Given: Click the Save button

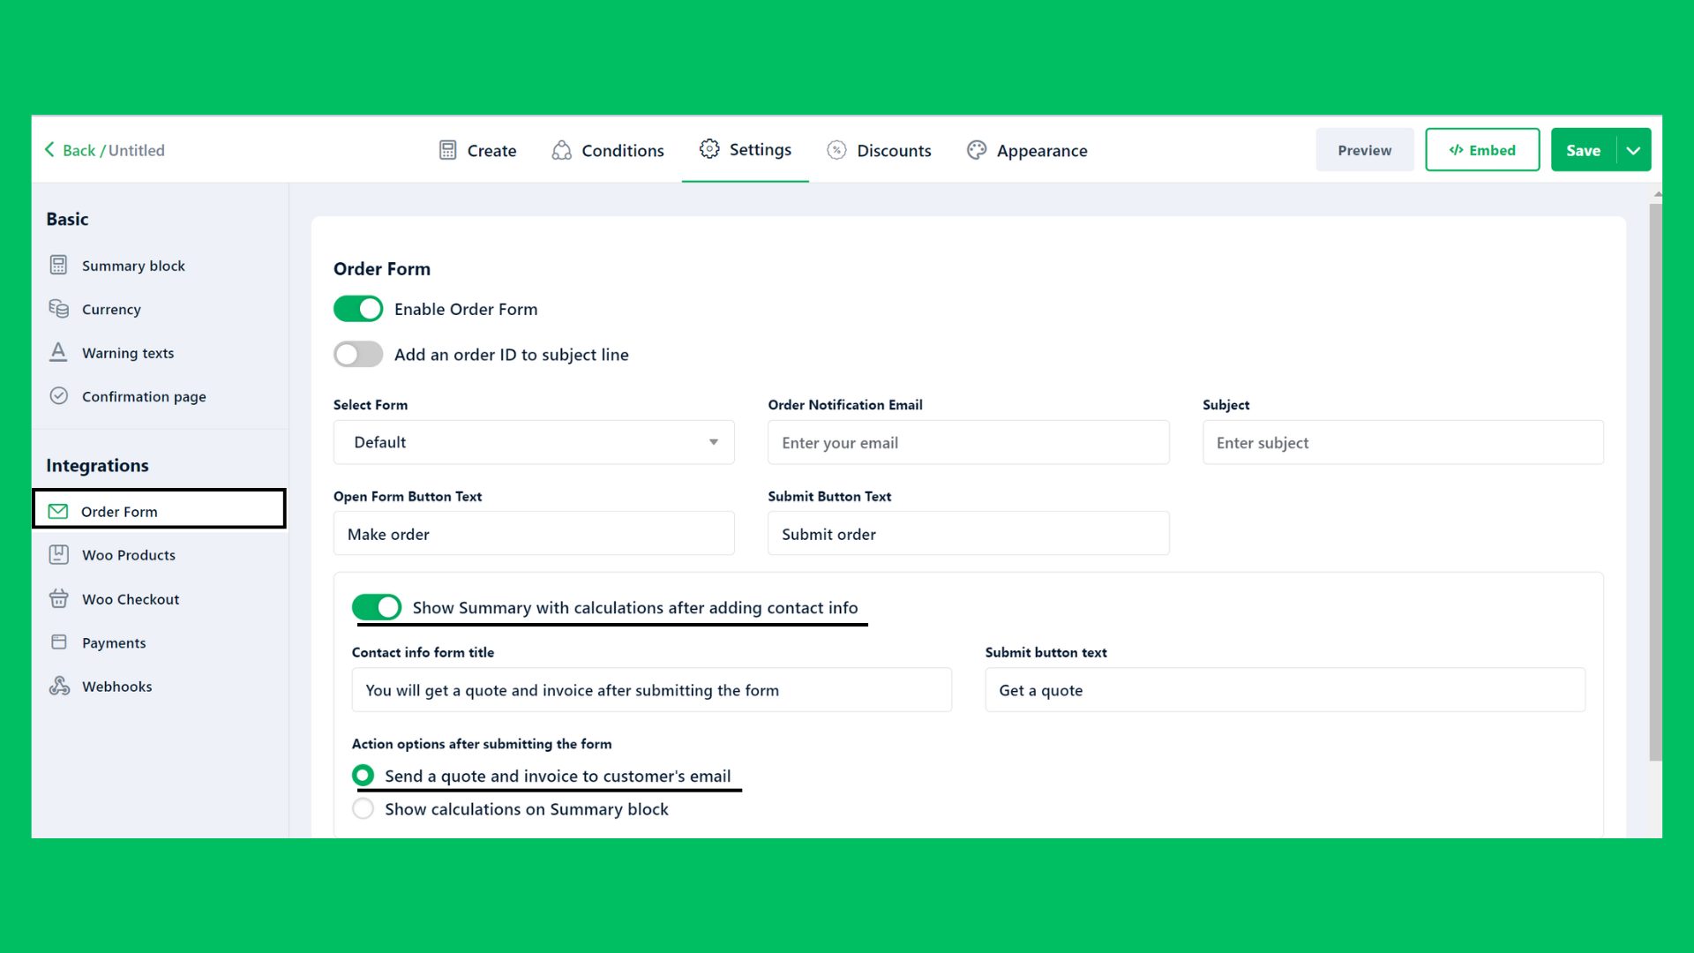Looking at the screenshot, I should [x=1584, y=150].
